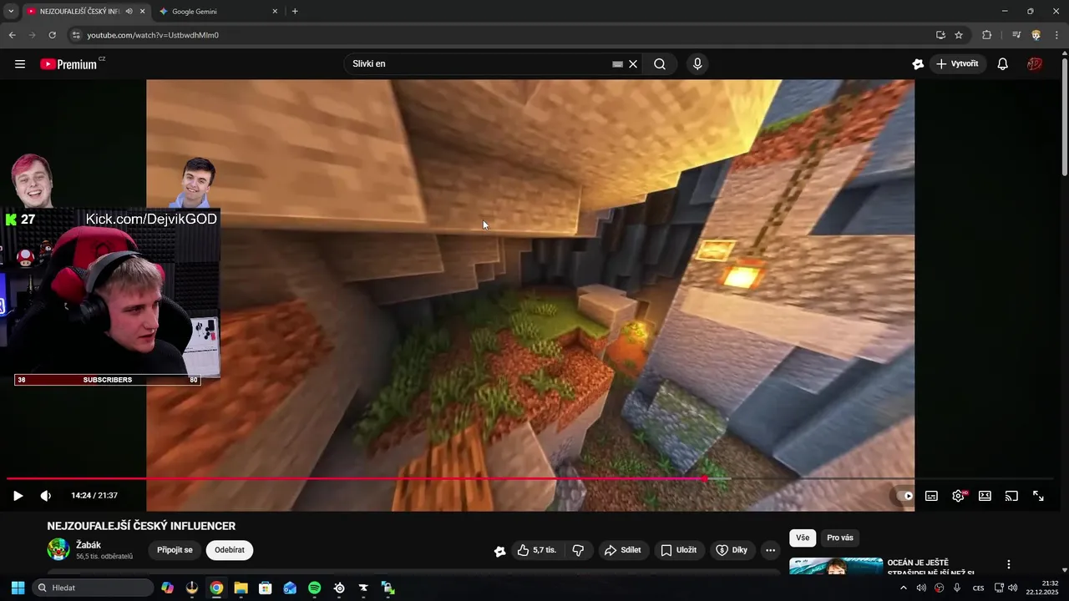Screen dimensions: 1069x601
Task: Open the Žabák channel name link
Action: [89, 545]
